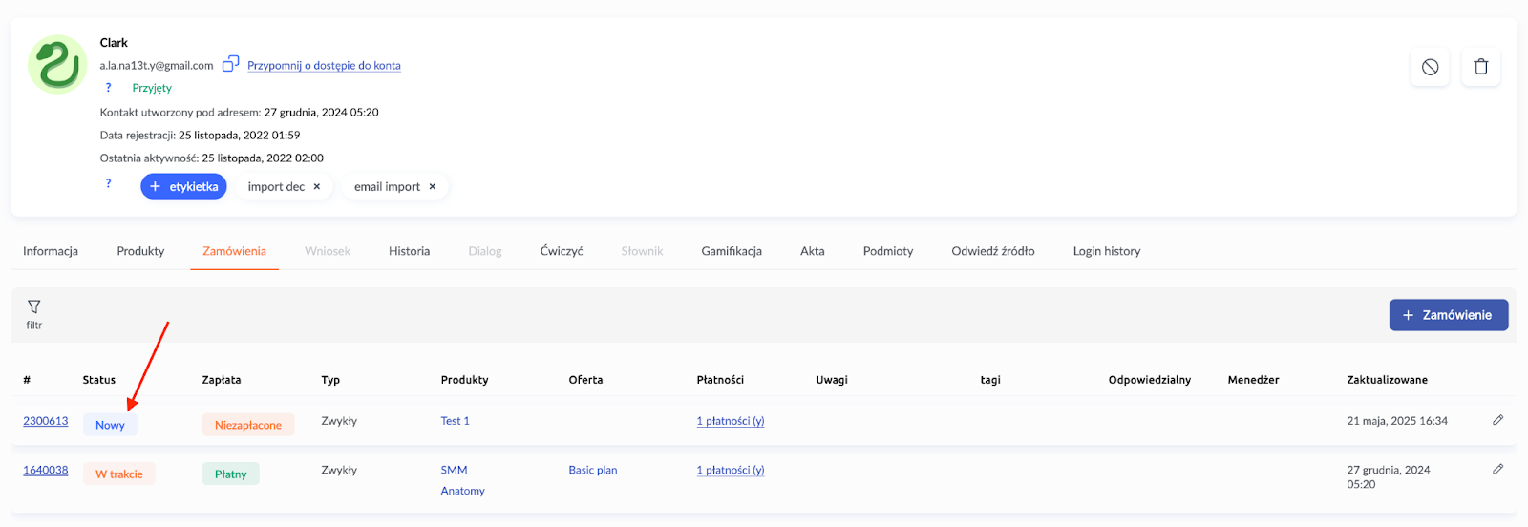
Task: Click Clark's snake avatar image
Action: (x=57, y=65)
